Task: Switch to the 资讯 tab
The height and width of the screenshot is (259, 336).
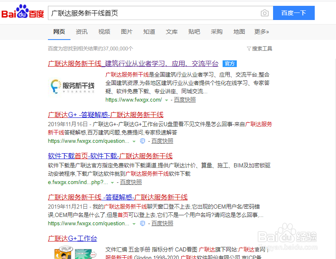Action: [82, 32]
